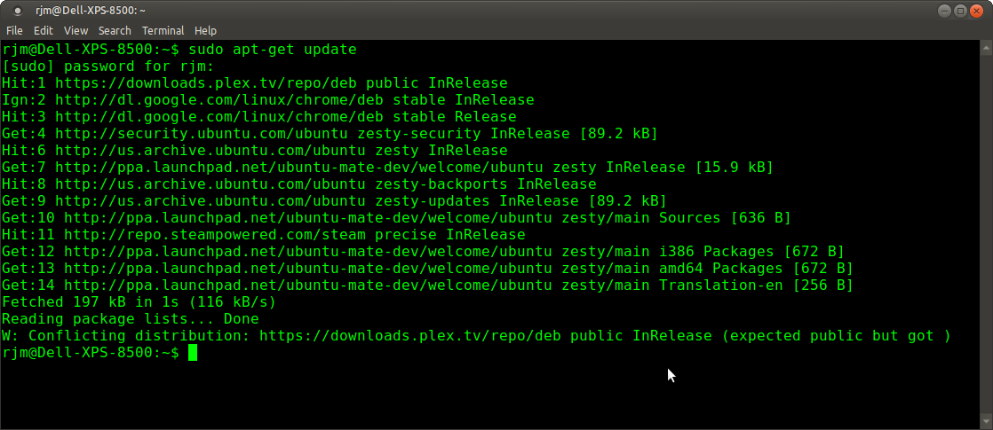Click the window title 'rjm@Dell-XPS-8500: ~'
The width and height of the screenshot is (993, 430).
point(91,11)
